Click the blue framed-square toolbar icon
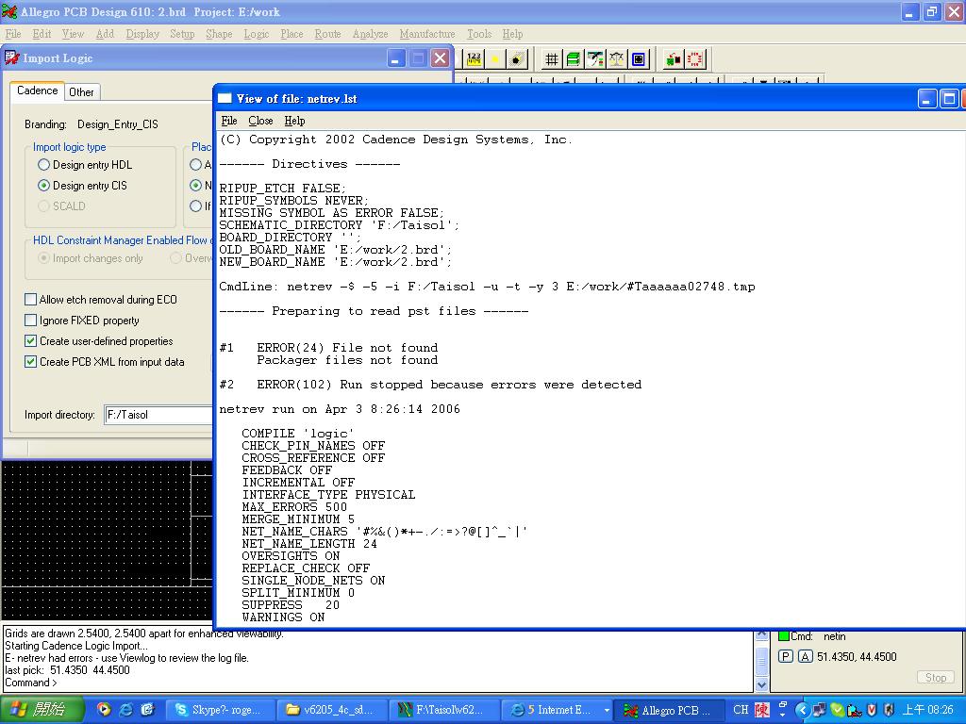Viewport: 966px width, 724px height. [639, 59]
